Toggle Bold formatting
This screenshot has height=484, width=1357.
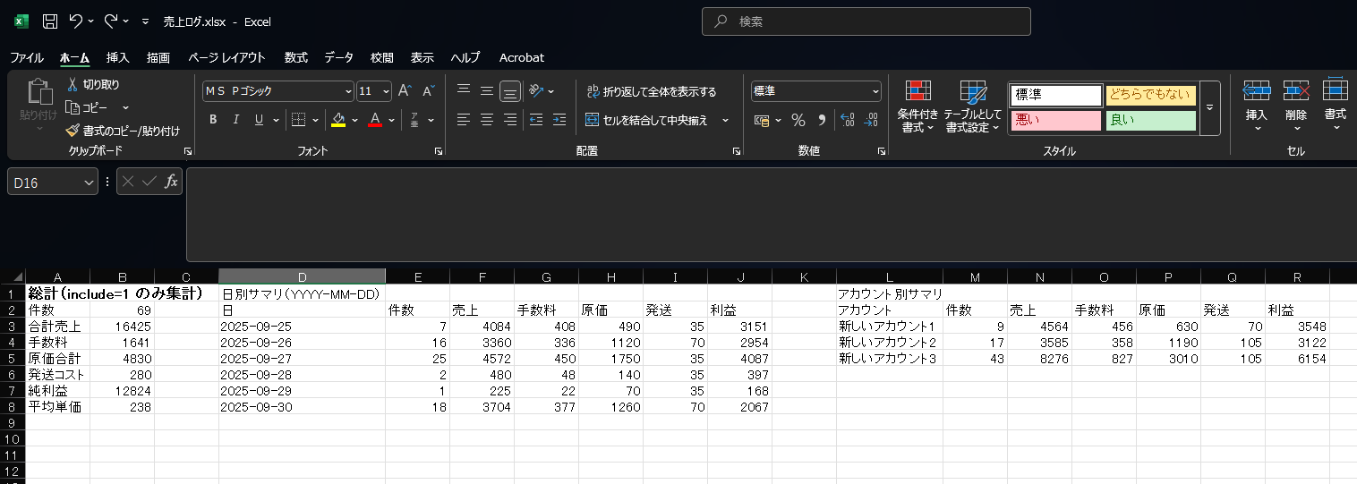(213, 120)
